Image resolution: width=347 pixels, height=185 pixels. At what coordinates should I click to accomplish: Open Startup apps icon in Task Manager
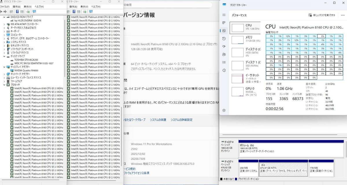224,46
